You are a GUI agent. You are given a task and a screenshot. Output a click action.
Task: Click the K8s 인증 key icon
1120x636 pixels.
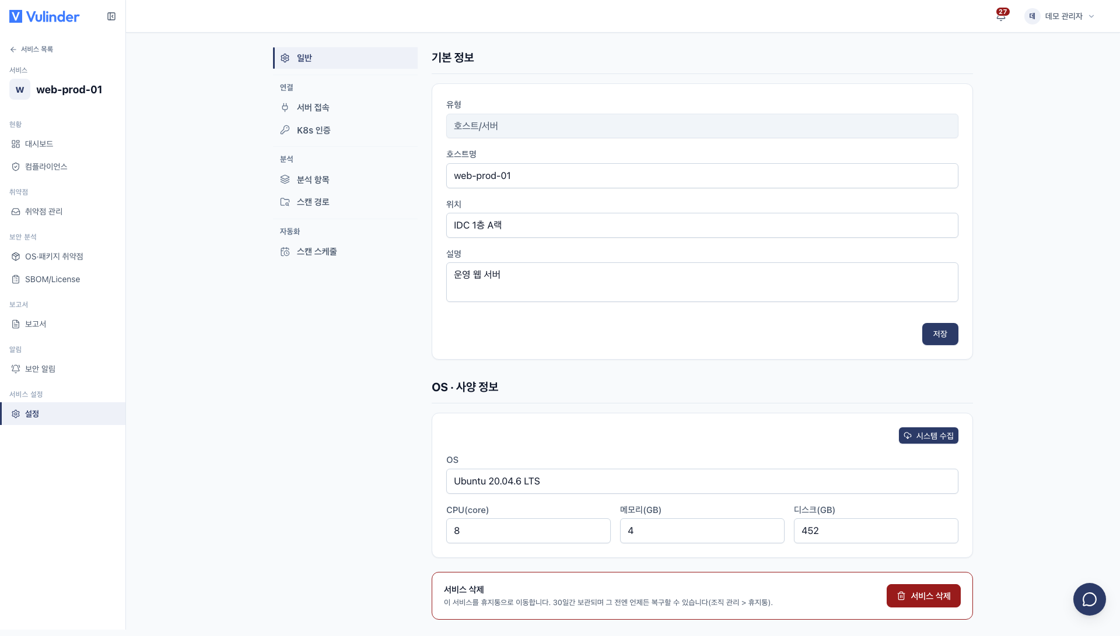tap(285, 130)
